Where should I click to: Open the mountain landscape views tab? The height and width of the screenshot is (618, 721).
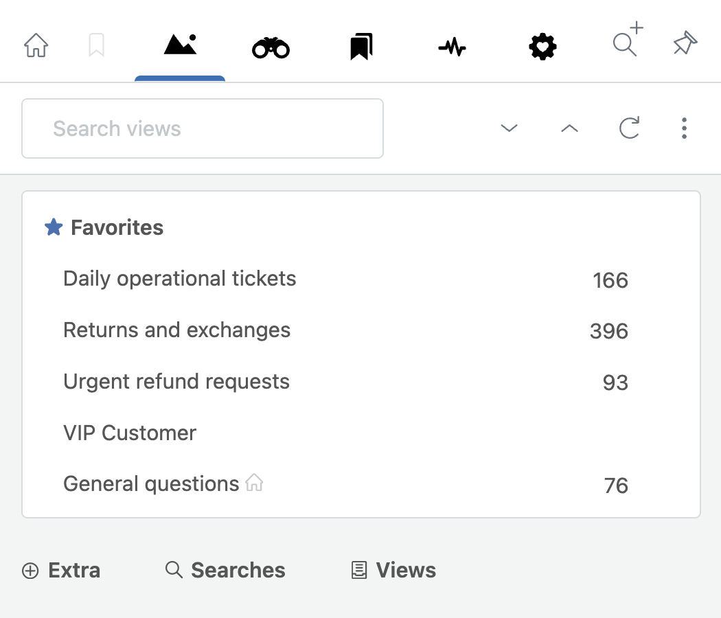click(x=180, y=45)
